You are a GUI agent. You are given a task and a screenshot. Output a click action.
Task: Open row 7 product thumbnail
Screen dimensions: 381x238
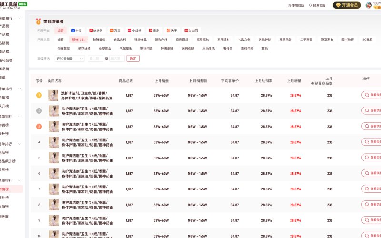click(53, 189)
